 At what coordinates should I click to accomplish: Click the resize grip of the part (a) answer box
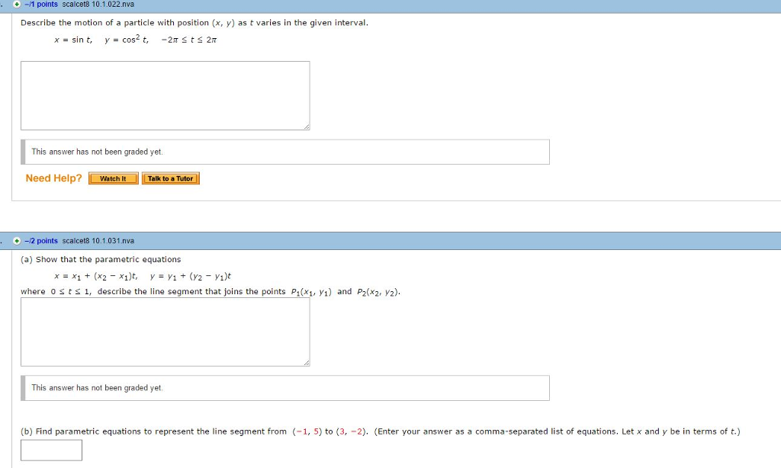coord(307,364)
